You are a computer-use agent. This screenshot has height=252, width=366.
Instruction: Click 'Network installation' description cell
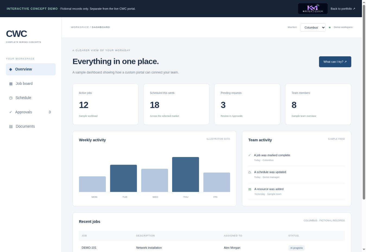coord(149,248)
